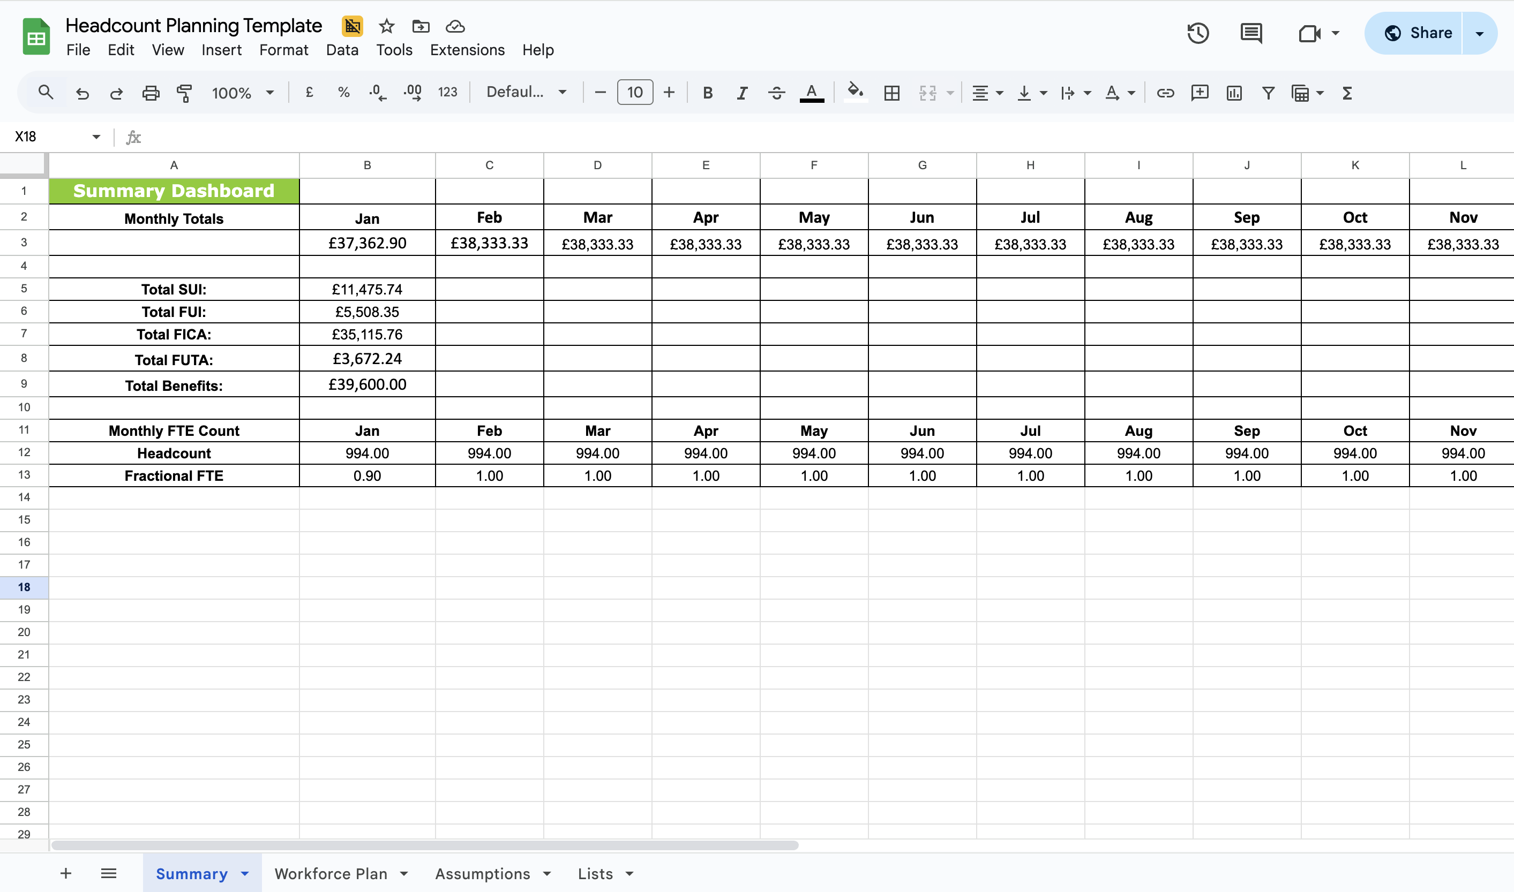Open the Insert chart tool
Screen dimensions: 1514x892
coord(1234,93)
